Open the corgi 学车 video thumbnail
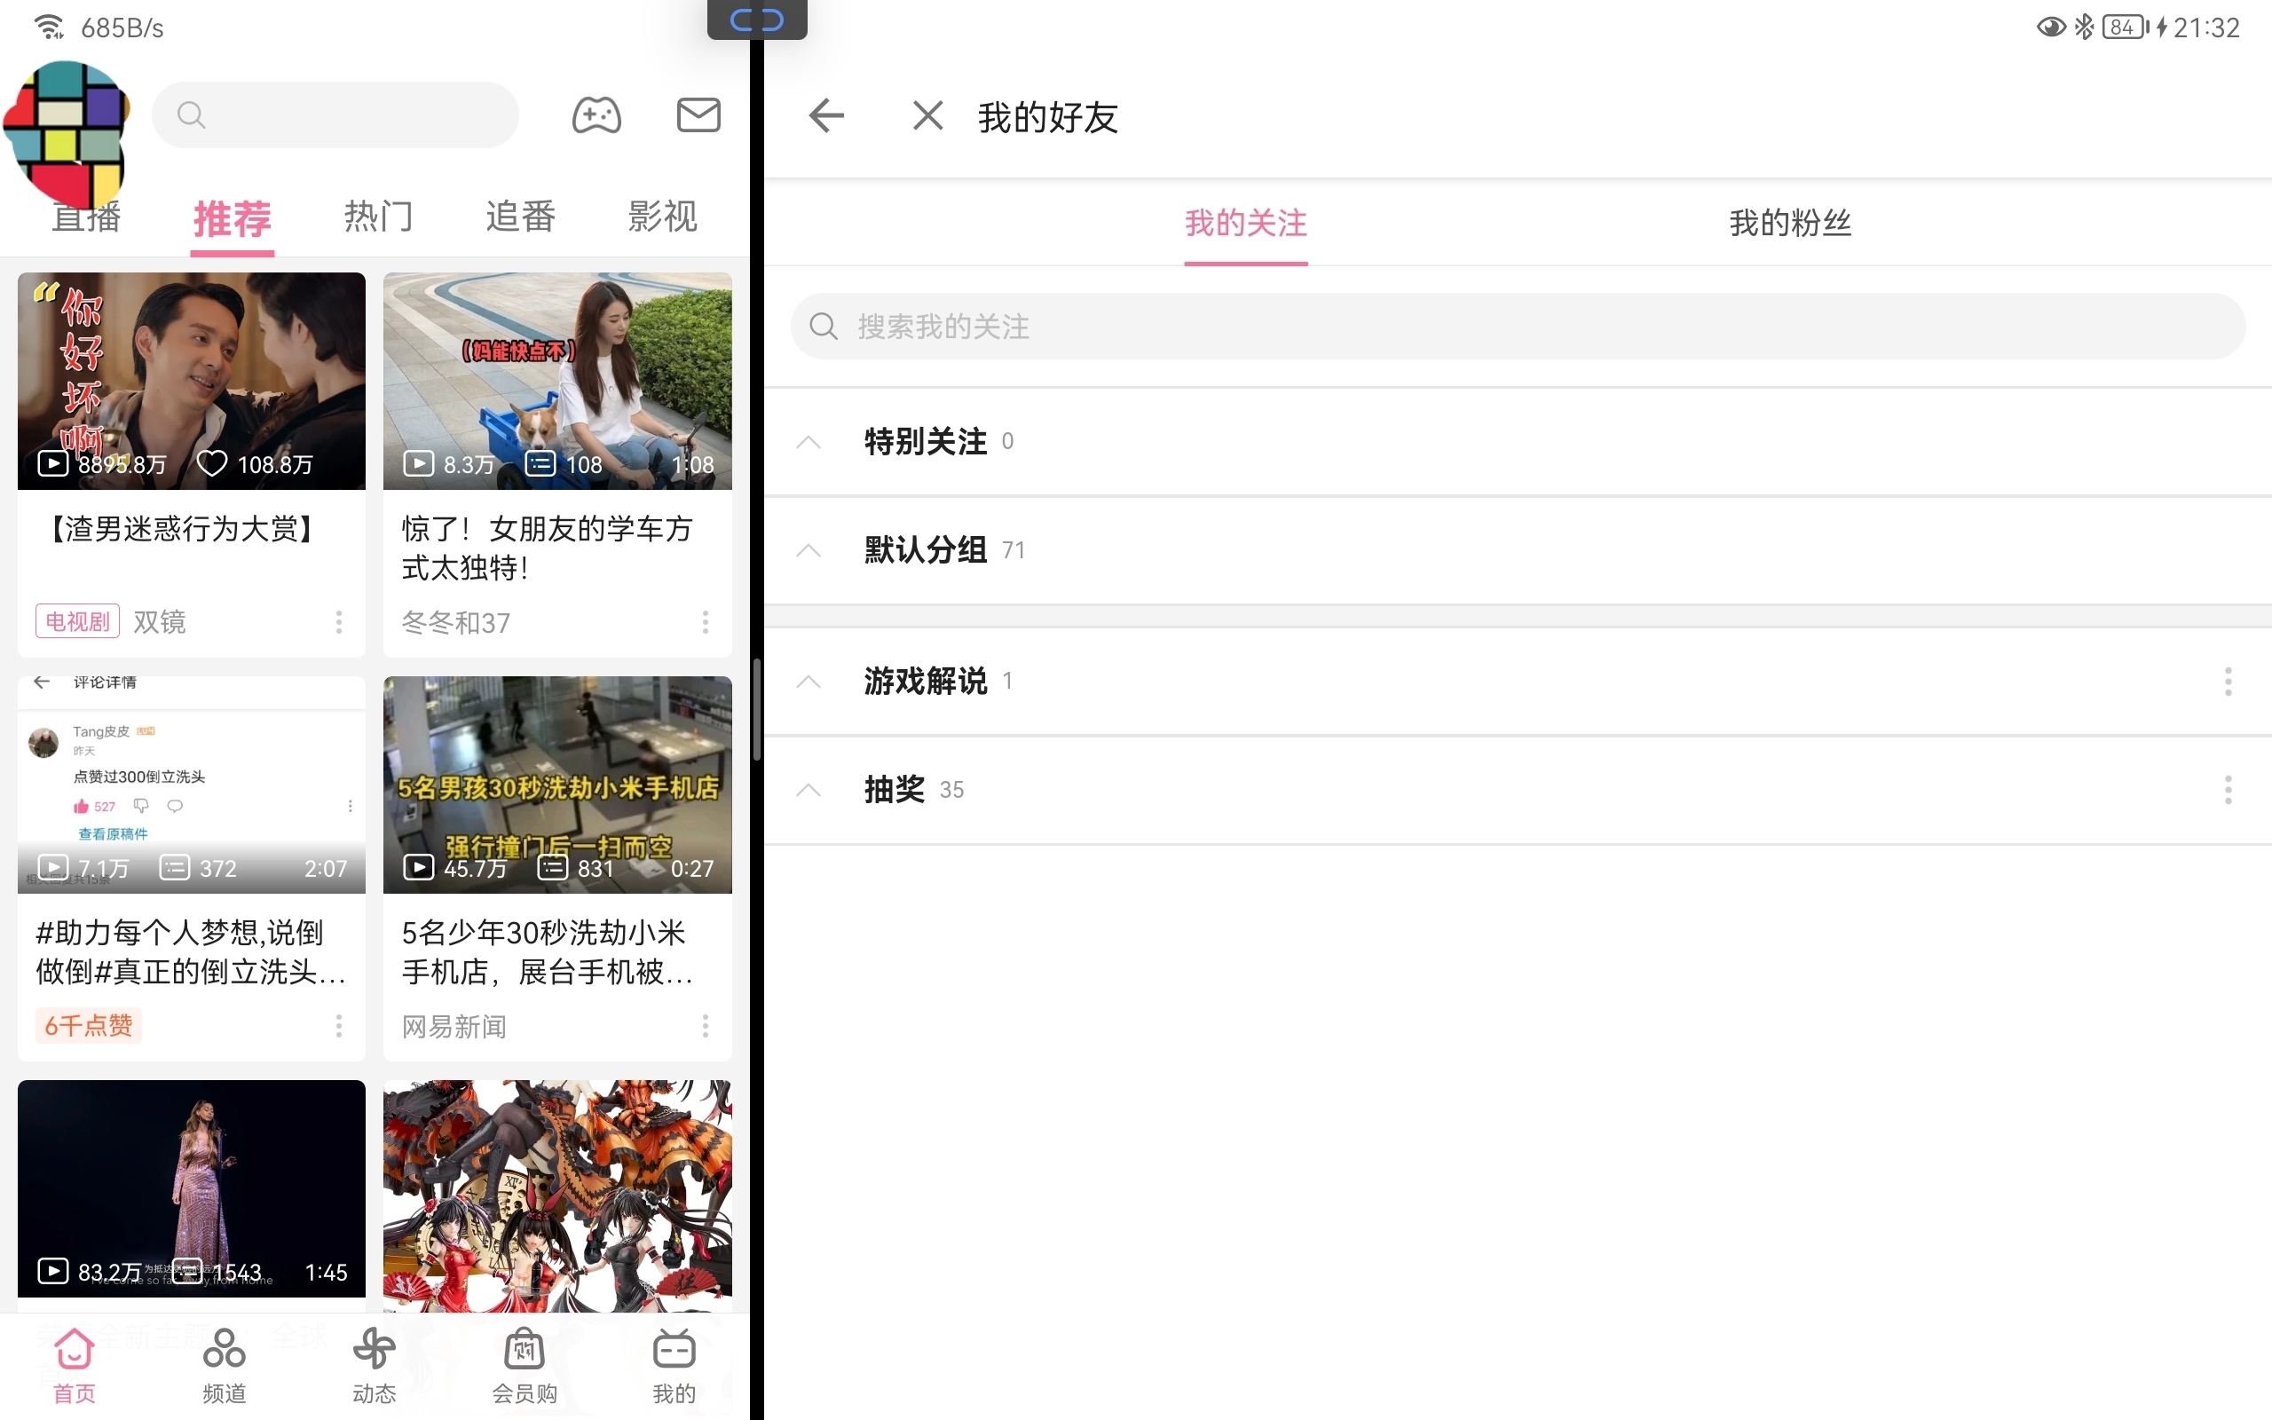Image resolution: width=2272 pixels, height=1420 pixels. [557, 381]
